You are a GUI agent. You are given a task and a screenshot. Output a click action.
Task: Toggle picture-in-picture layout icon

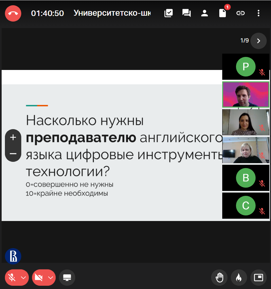pos(259,278)
